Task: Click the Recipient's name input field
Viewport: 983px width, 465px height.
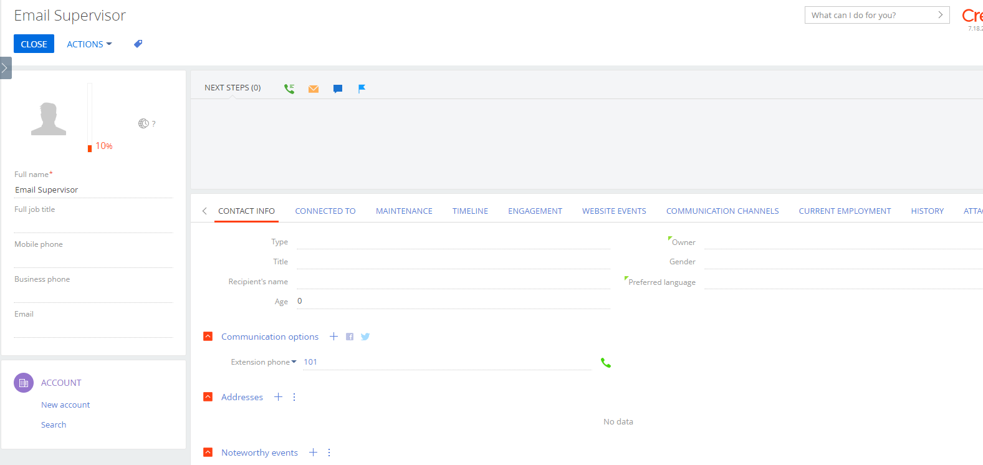Action: [x=454, y=281]
